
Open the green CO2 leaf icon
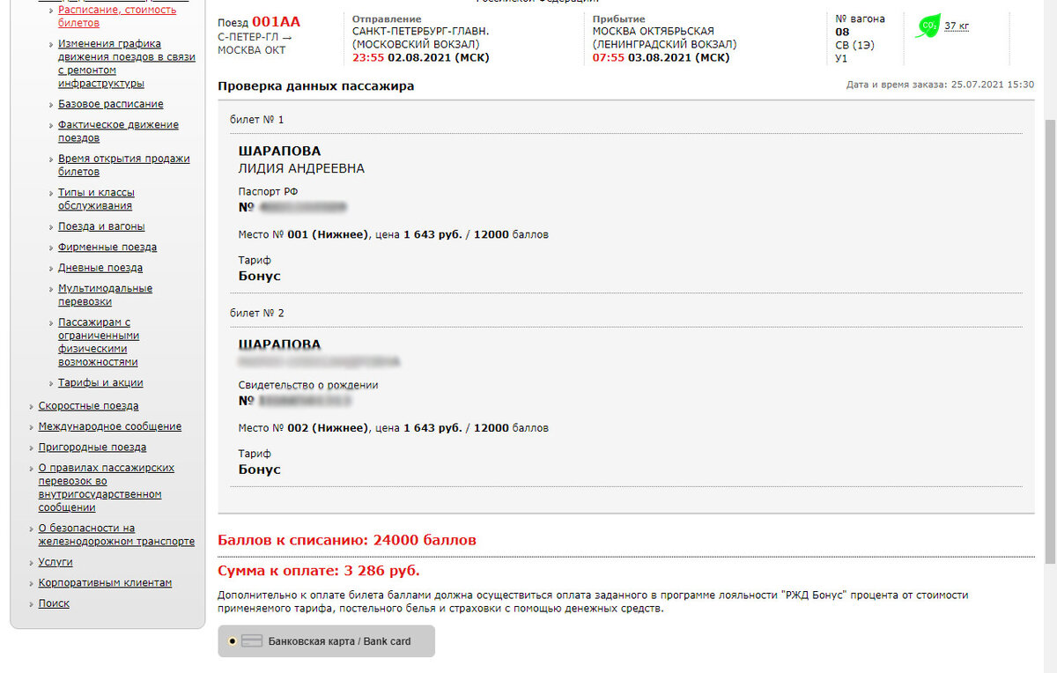927,26
